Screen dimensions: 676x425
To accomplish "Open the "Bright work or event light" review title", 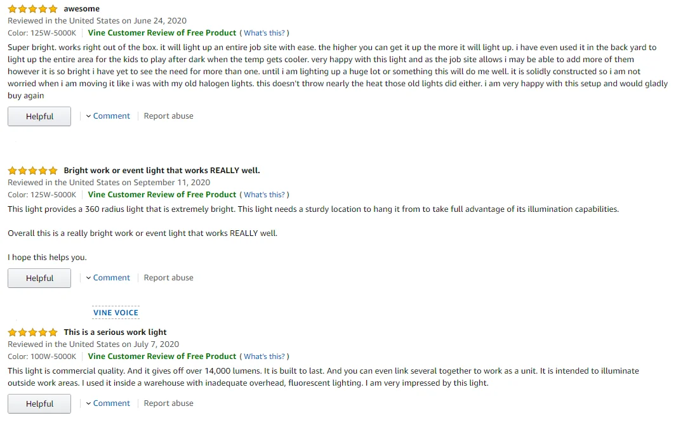I will (x=162, y=171).
